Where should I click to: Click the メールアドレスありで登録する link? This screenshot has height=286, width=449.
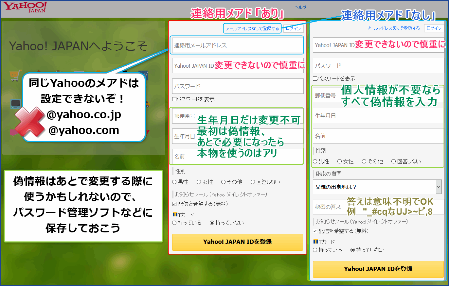tap(393, 28)
